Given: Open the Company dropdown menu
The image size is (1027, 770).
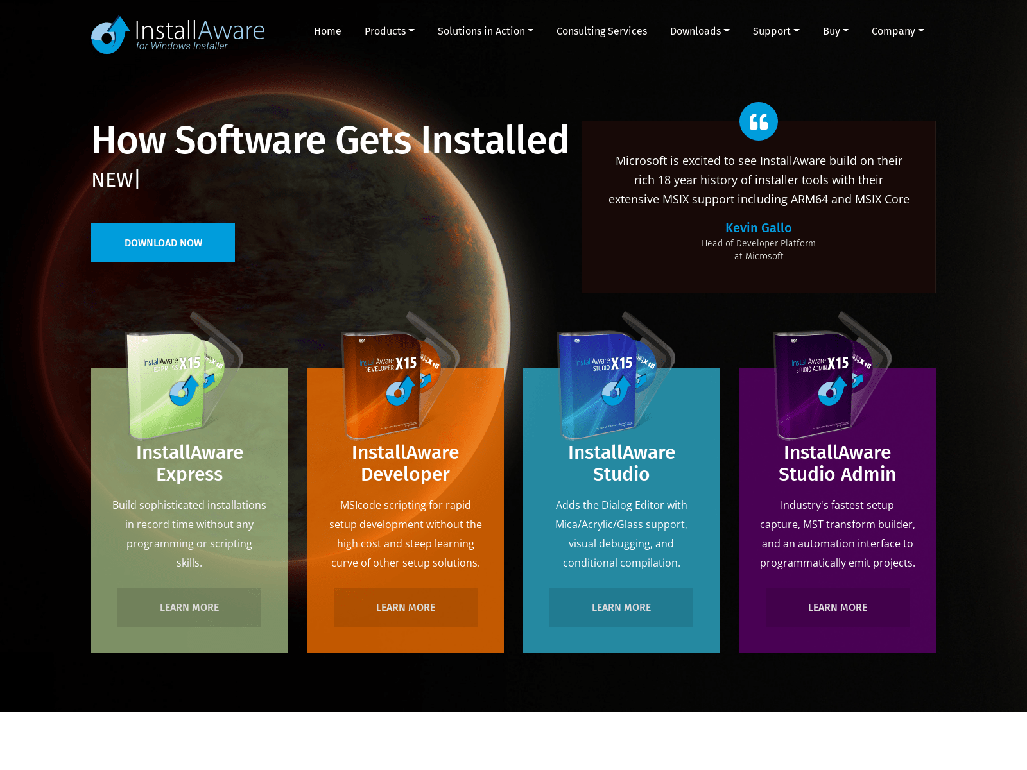Looking at the screenshot, I should coord(898,31).
